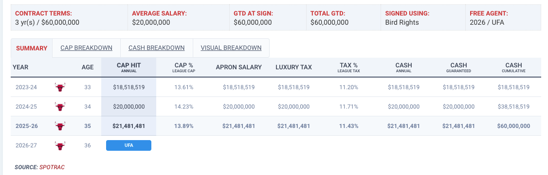Click the Cash Cumulative column header
The image size is (548, 175).
[x=514, y=67]
